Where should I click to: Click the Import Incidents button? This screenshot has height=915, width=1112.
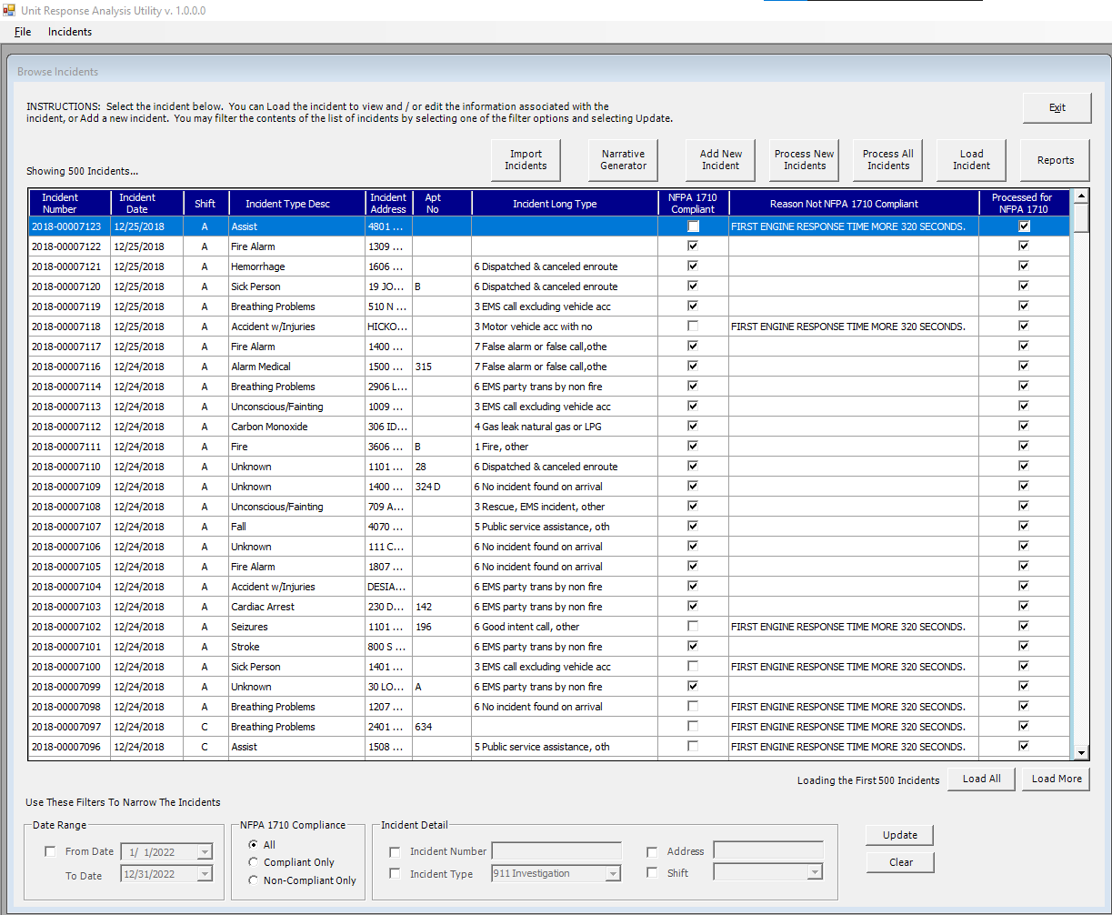(x=526, y=160)
